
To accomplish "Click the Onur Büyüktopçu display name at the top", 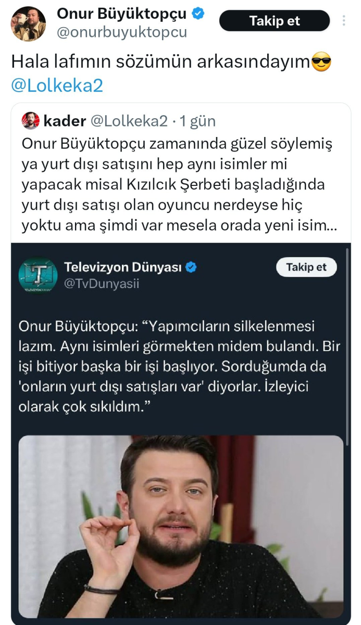I will 121,14.
